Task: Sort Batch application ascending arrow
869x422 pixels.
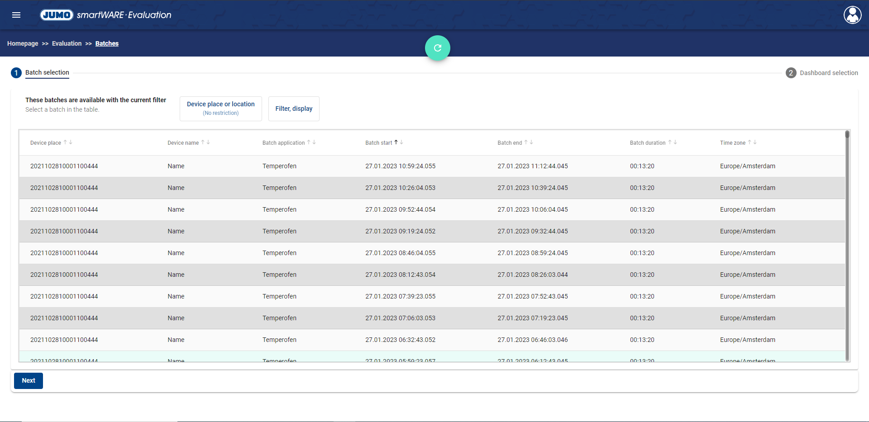Action: (x=309, y=142)
